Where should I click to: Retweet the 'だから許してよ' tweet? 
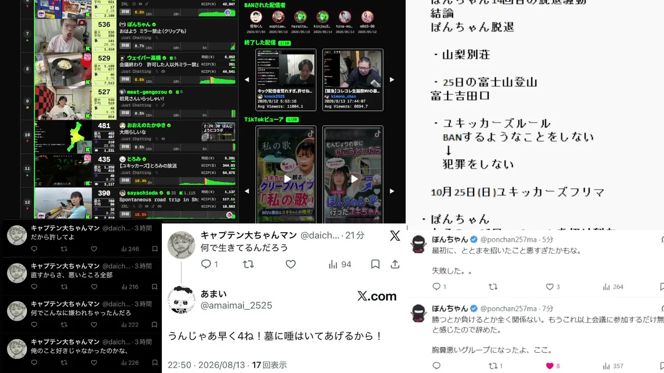(64, 249)
